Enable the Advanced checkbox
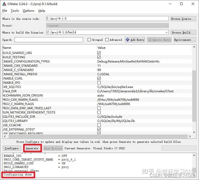 pyautogui.click(x=107, y=40)
